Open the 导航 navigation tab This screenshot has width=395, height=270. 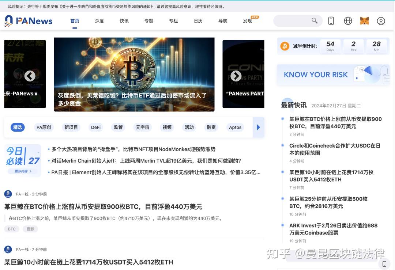tap(223, 21)
